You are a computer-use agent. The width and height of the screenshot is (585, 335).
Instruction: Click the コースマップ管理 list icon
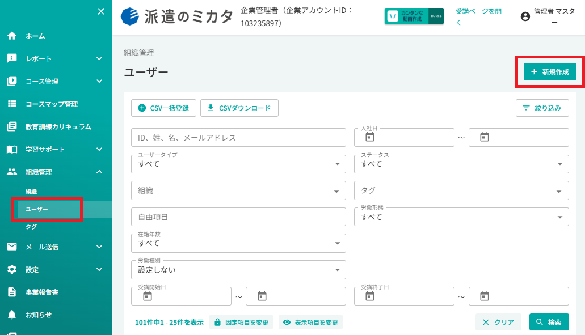pos(12,104)
